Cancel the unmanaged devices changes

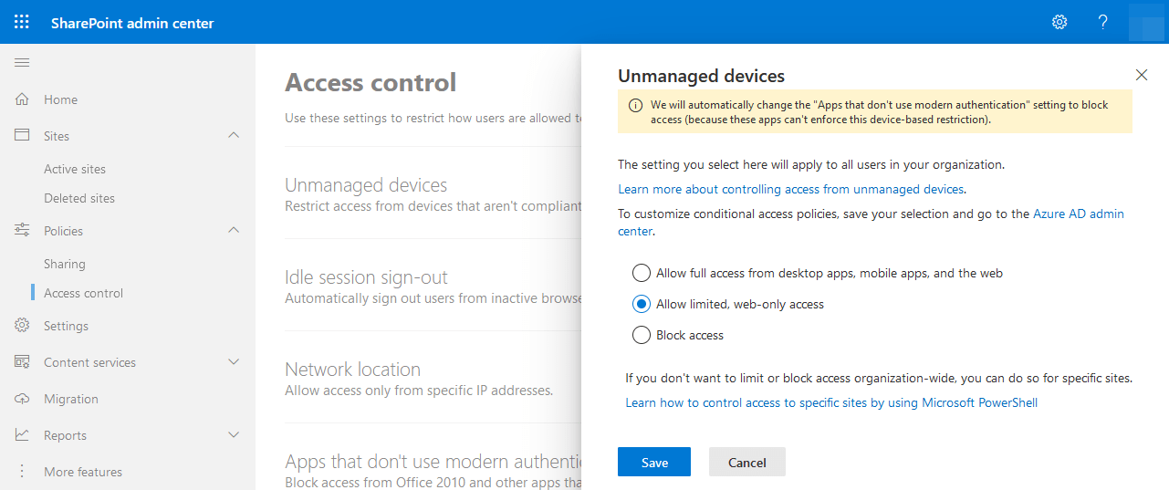coord(747,462)
